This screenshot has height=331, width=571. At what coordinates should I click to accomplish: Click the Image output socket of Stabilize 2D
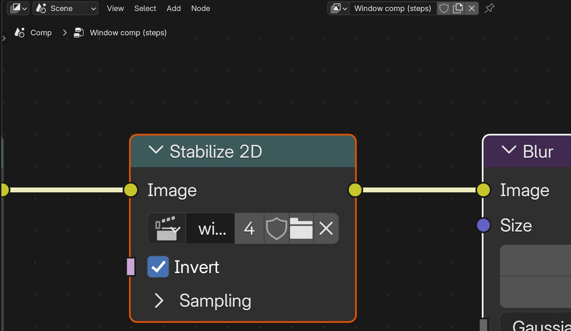[x=355, y=190]
